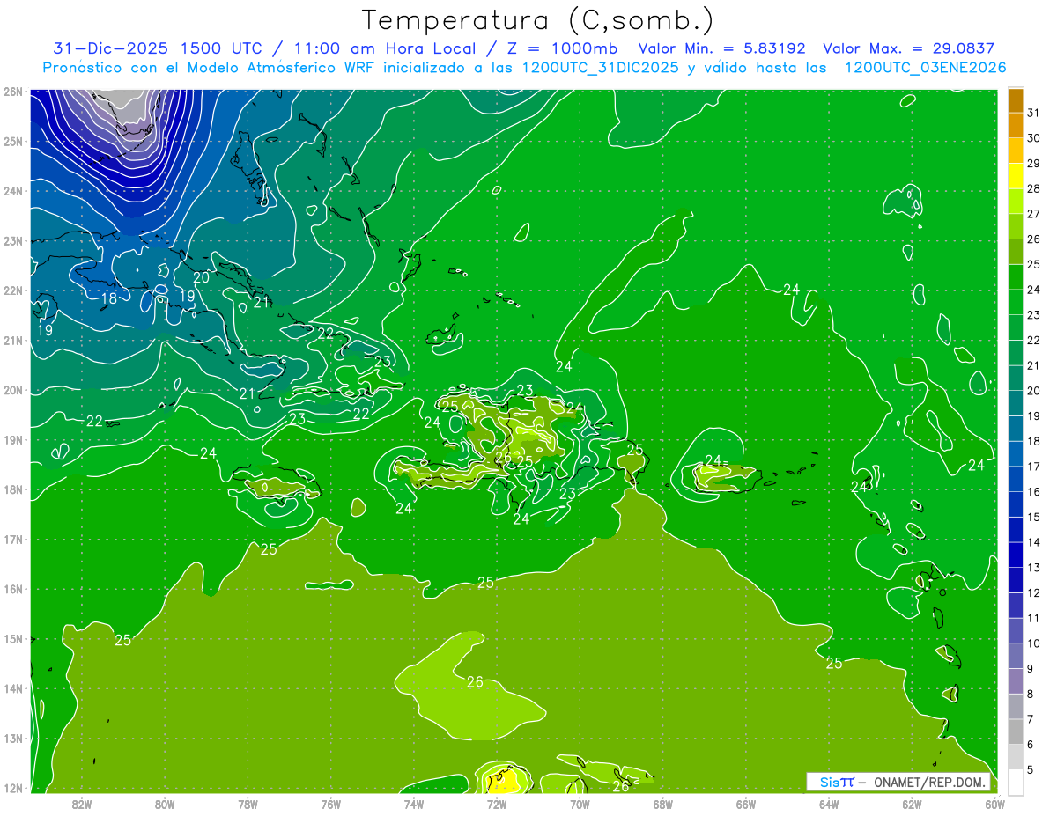Click the legend scale label '28'
This screenshot has height=816, width=1057.
(1034, 189)
